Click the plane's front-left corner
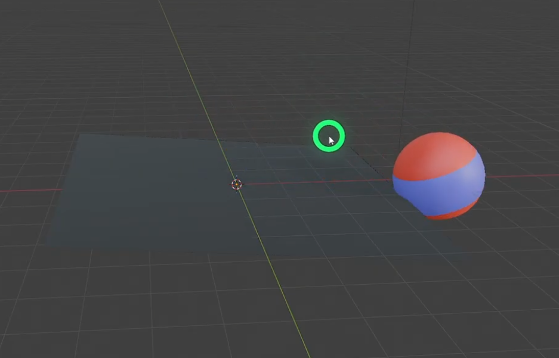559x358 pixels. point(43,244)
